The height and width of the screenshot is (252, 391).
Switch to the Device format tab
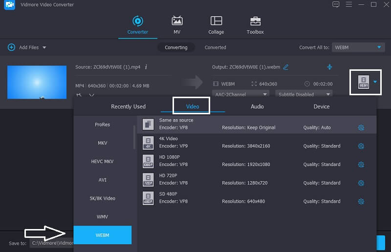click(x=322, y=106)
